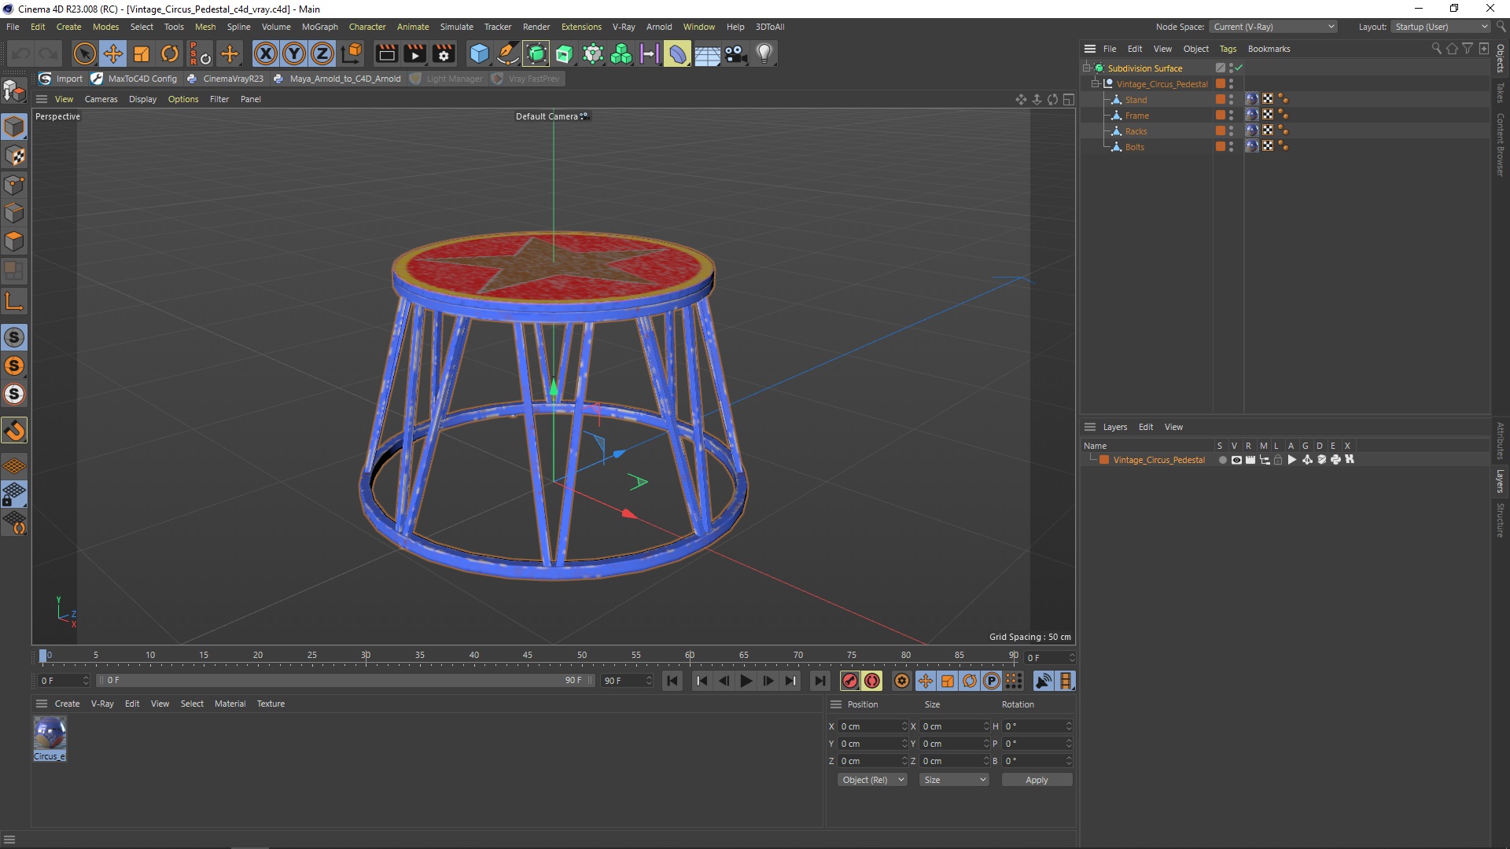Toggle solo for Vintage_Circus_Pedestal layer
1510x849 pixels.
coord(1222,460)
